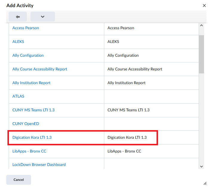This screenshot has width=213, height=191.
Task: Click the dialog resize handle corner
Action: click(205, 183)
